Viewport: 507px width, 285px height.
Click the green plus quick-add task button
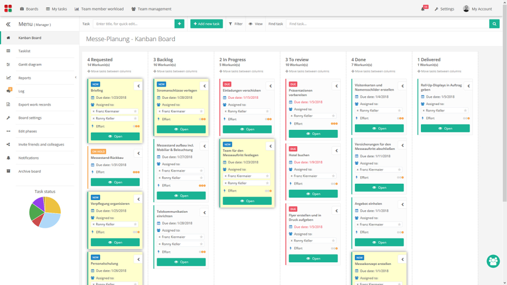coord(180,24)
